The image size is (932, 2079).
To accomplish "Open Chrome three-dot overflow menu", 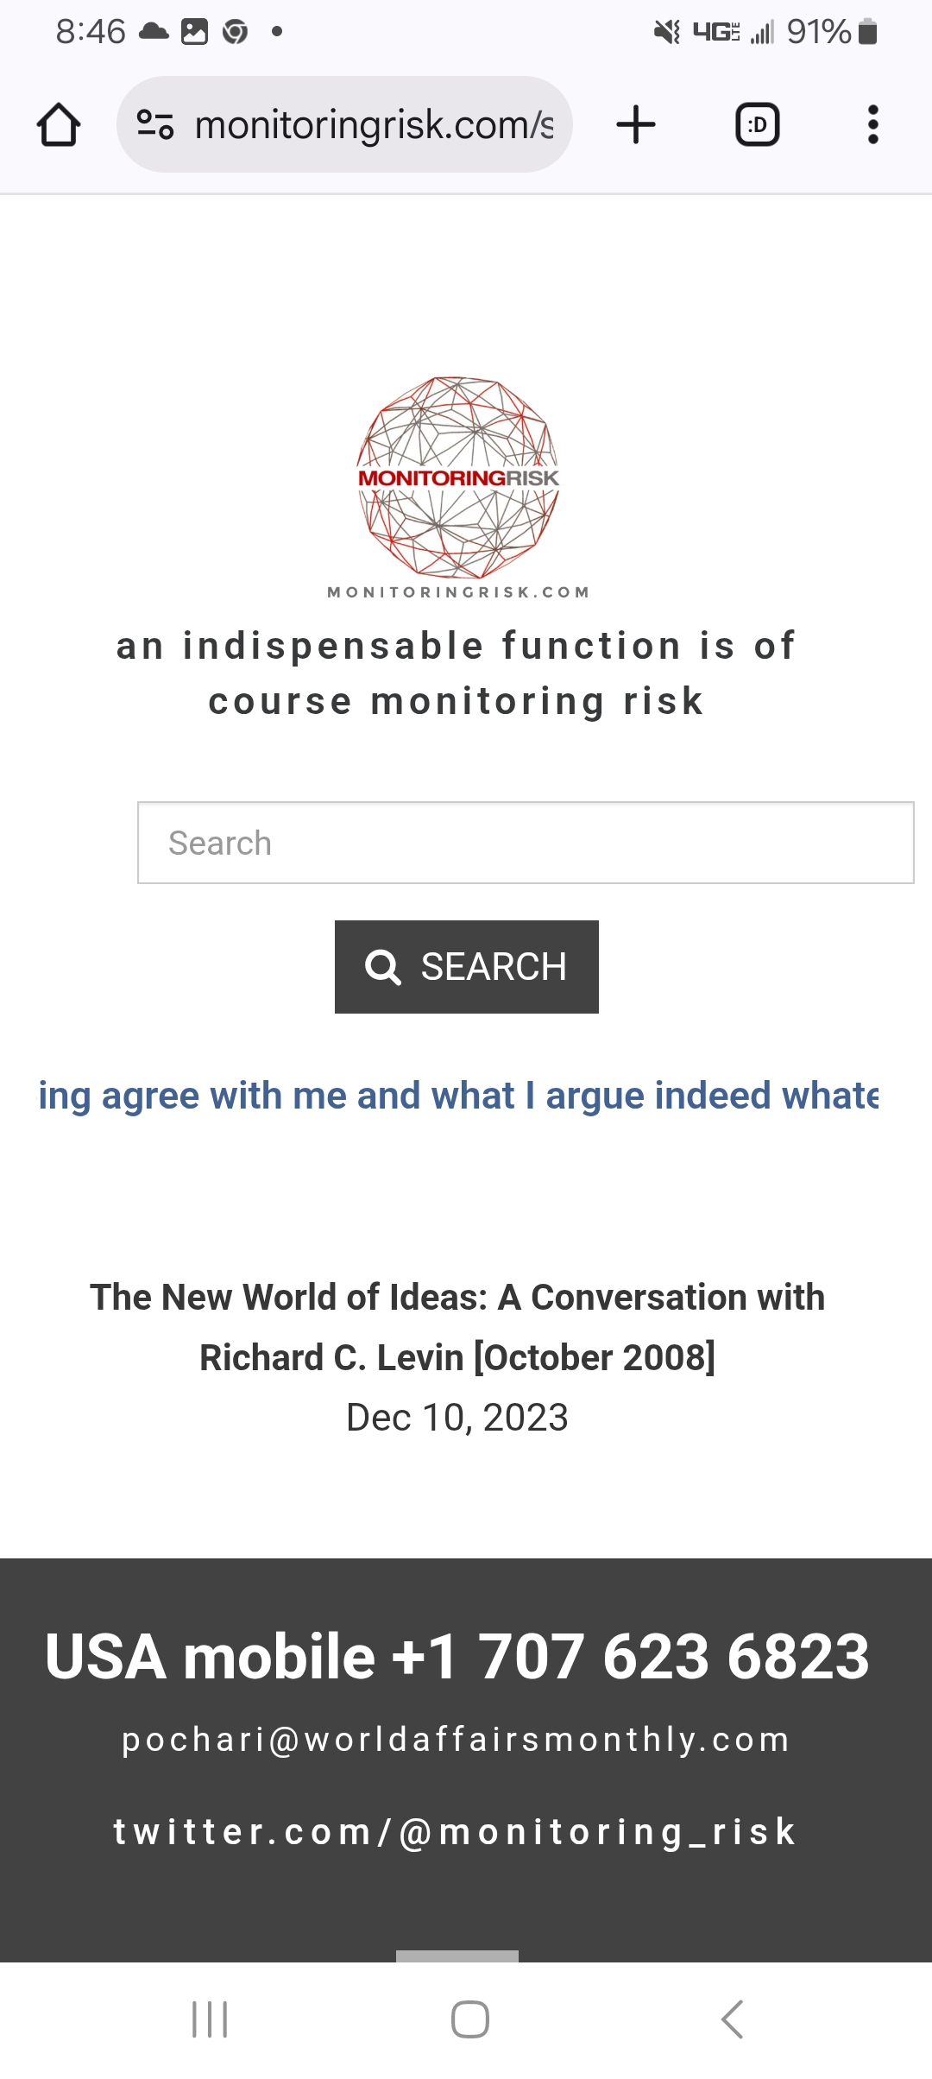I will point(872,124).
